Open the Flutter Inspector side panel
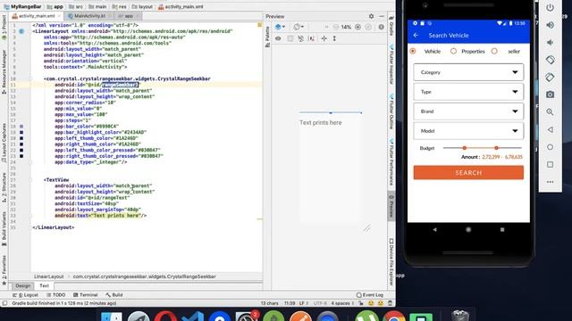Image resolution: width=572 pixels, height=321 pixels. coord(391,65)
